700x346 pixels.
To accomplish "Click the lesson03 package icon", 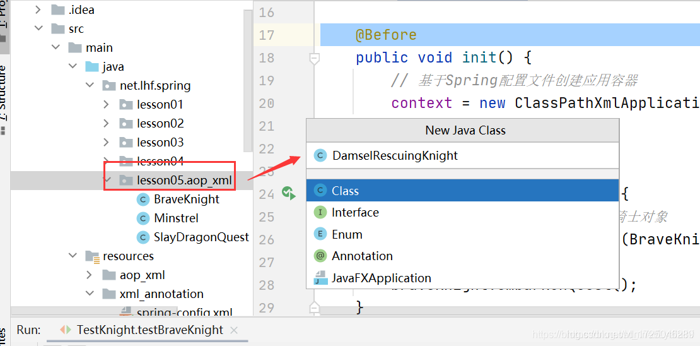I will (126, 142).
